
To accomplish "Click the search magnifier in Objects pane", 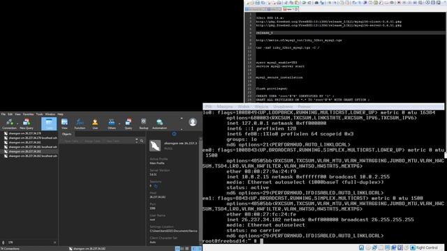I will click(x=142, y=141).
